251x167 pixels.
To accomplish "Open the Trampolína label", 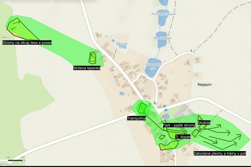I will point(137,118).
